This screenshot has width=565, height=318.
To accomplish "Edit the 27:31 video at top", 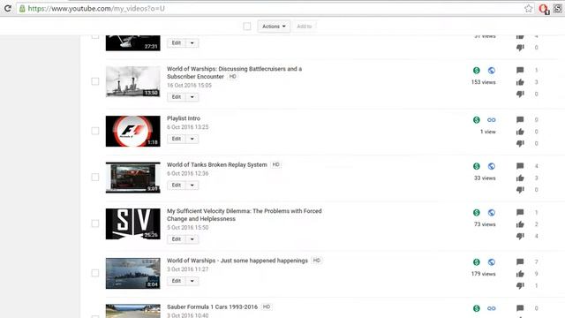I will pyautogui.click(x=177, y=43).
